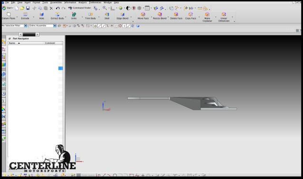Choose the Unite boolean tool
Screen dimensions: 303x179
74,16
